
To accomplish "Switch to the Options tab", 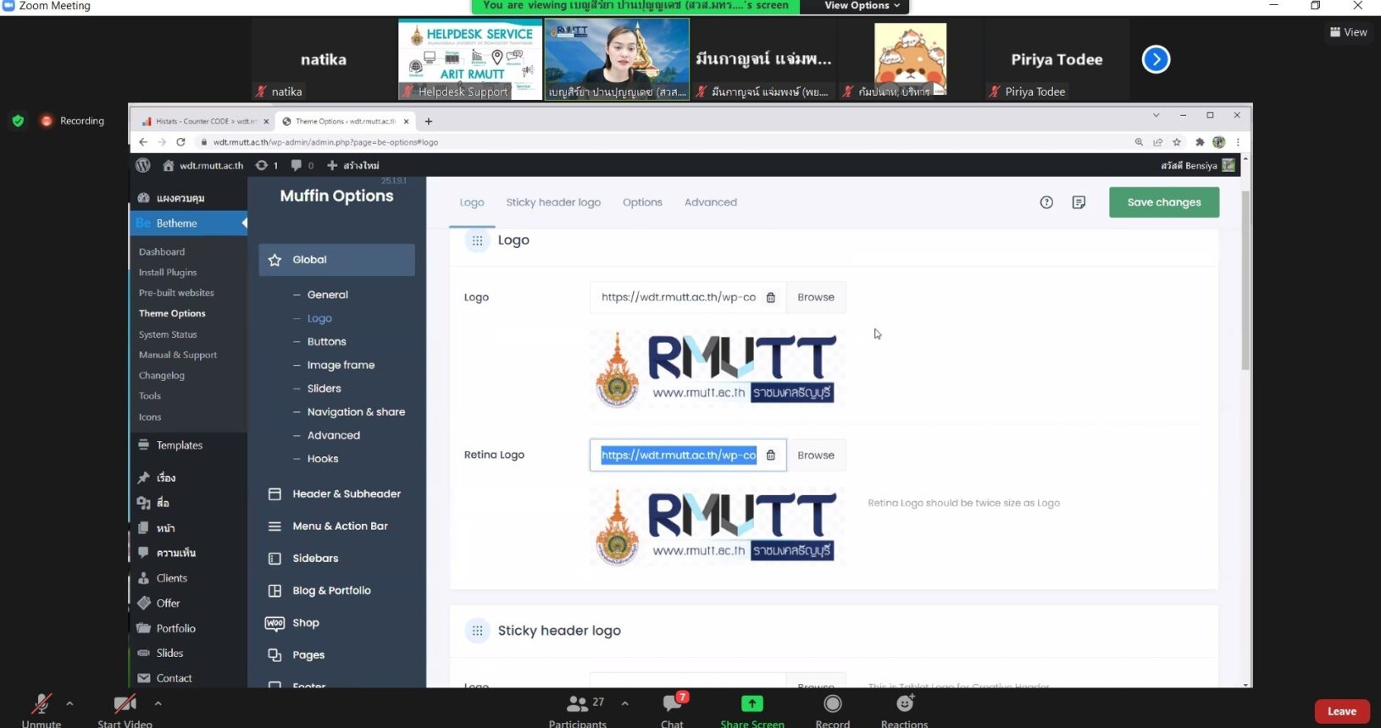I will (642, 202).
